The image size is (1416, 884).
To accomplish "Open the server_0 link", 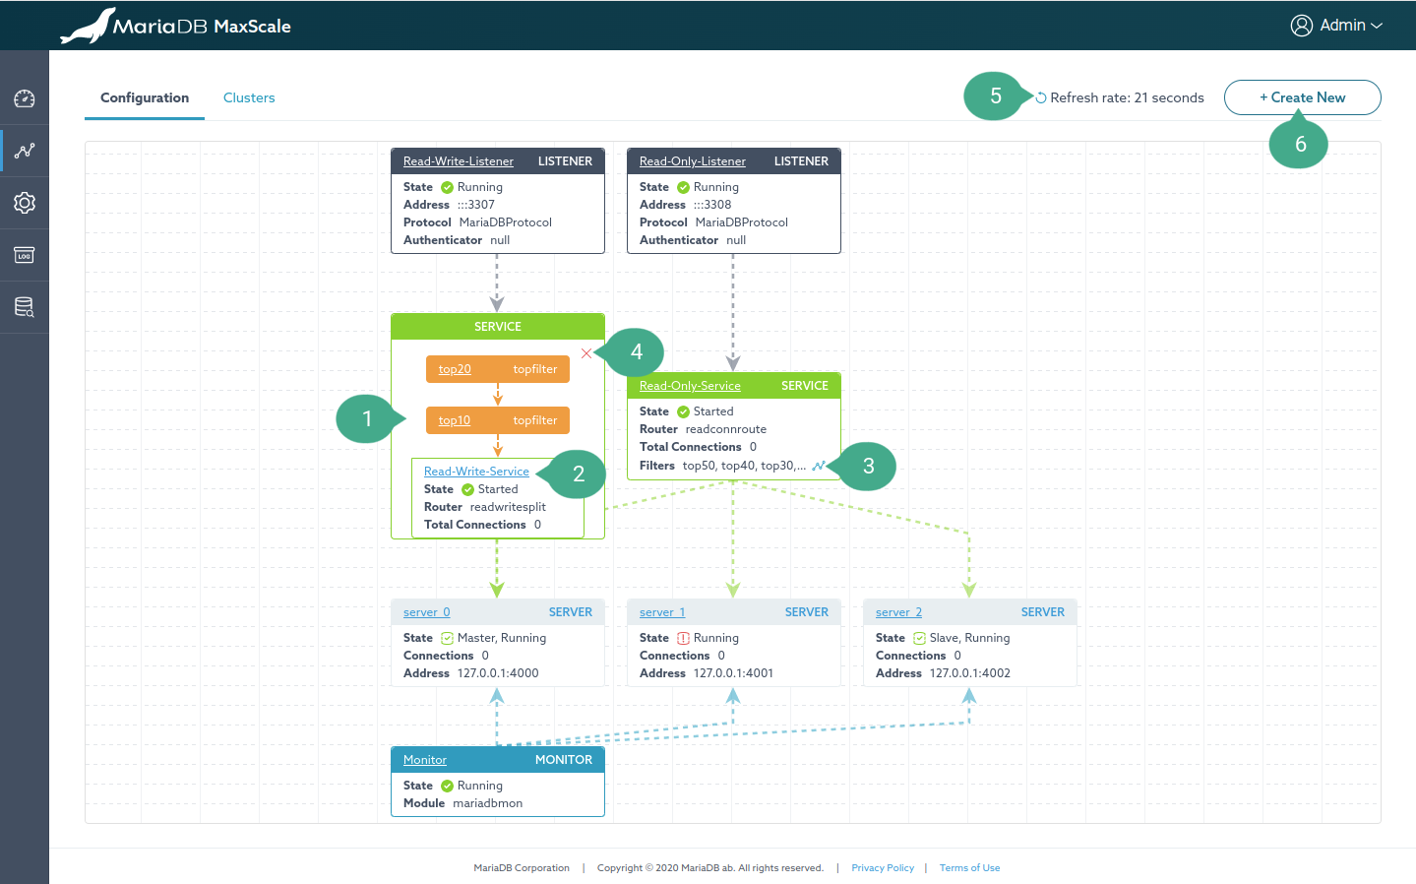I will coord(426,612).
